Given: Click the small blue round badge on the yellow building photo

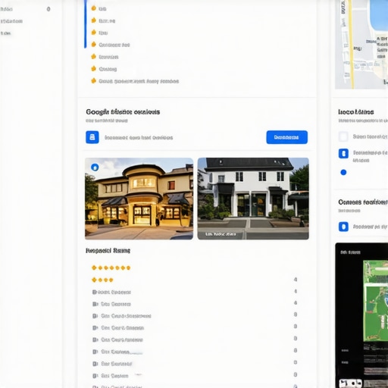Looking at the screenshot, I should (95, 167).
